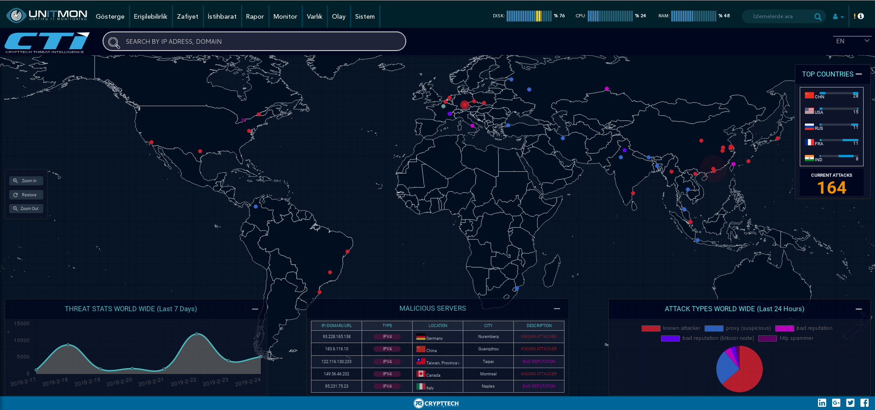Viewport: 875px width, 410px height.
Task: Click the USA flag in Top Countries
Action: pyautogui.click(x=809, y=111)
